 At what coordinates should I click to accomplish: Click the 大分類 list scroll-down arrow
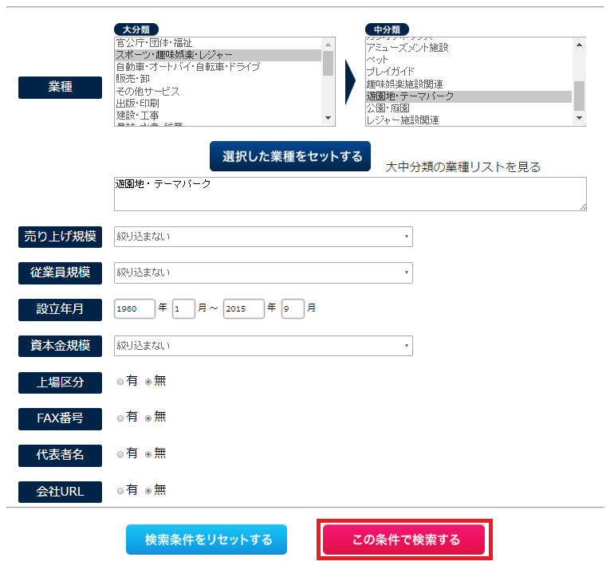tap(328, 119)
